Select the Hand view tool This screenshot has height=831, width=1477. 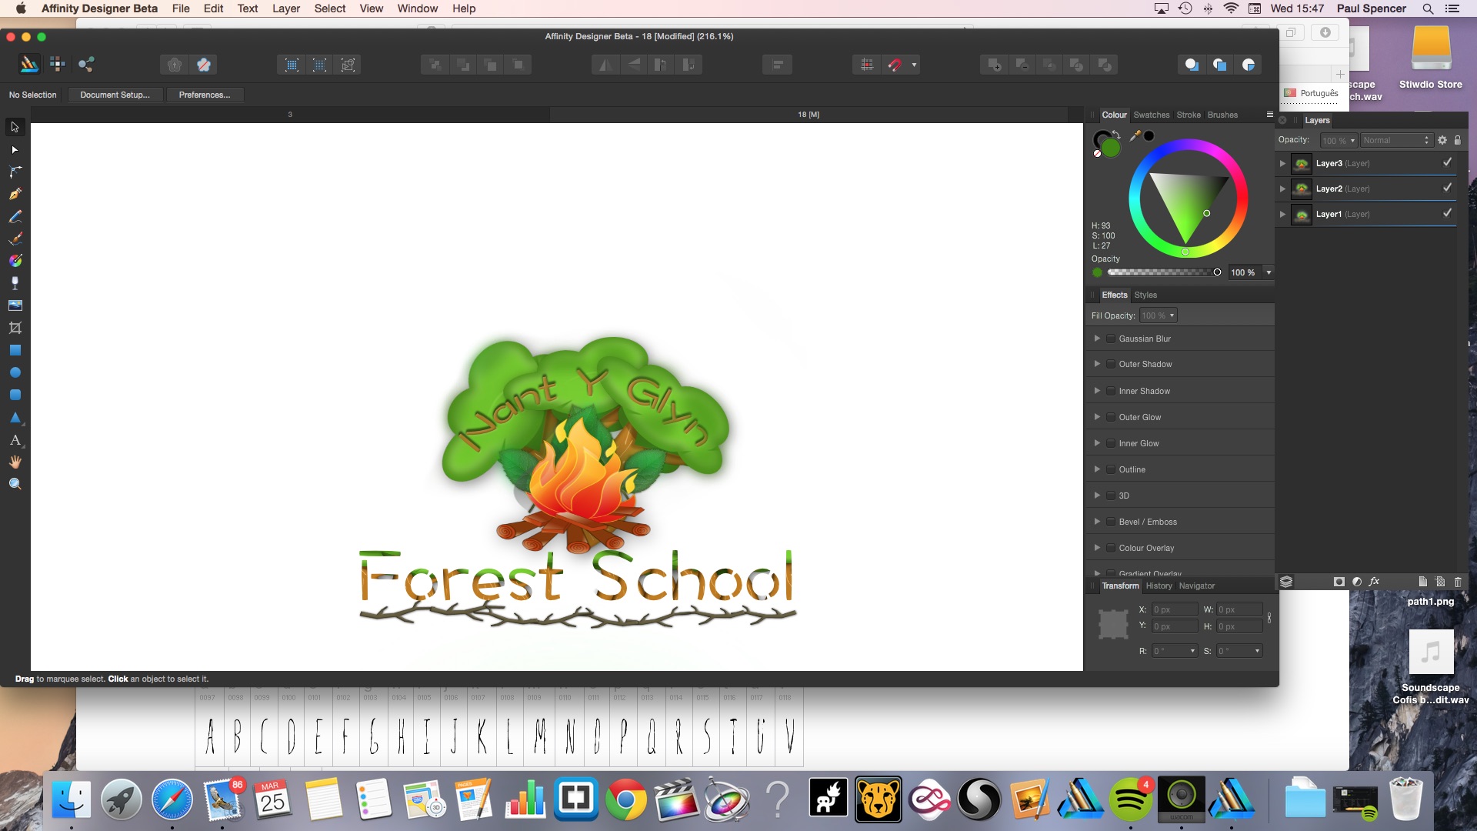(15, 462)
